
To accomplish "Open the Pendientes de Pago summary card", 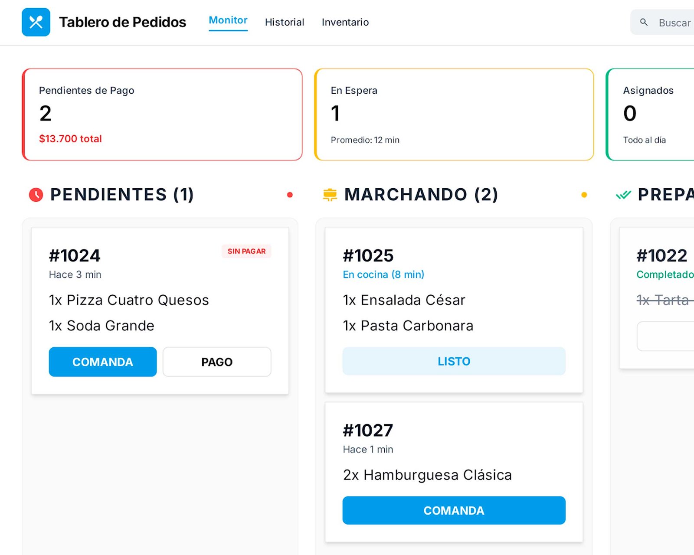I will tap(162, 114).
